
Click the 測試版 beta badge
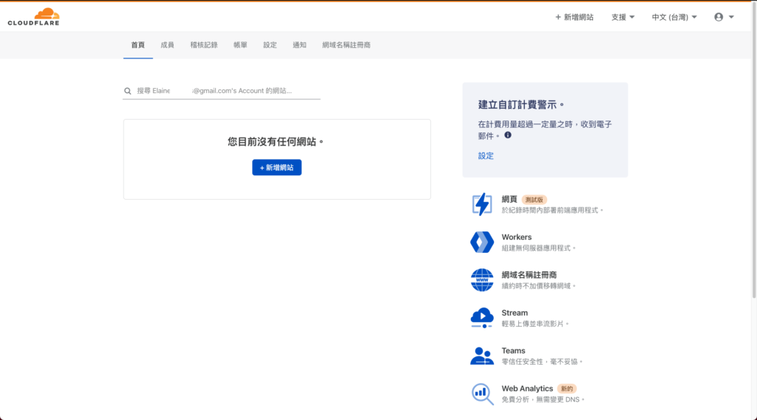coord(534,200)
